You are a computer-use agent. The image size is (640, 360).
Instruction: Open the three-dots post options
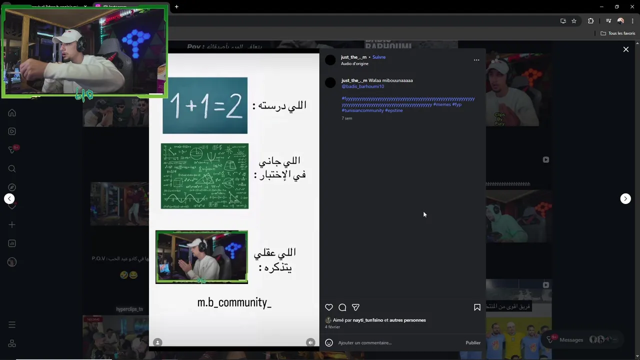pos(476,60)
